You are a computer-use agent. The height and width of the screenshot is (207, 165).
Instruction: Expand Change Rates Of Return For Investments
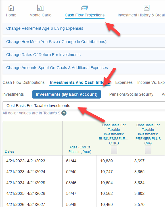pos(84,55)
